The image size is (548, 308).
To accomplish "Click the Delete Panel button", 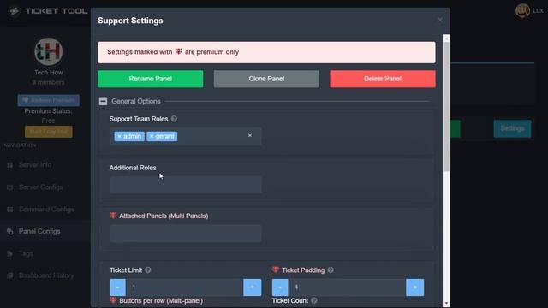I will tap(383, 79).
